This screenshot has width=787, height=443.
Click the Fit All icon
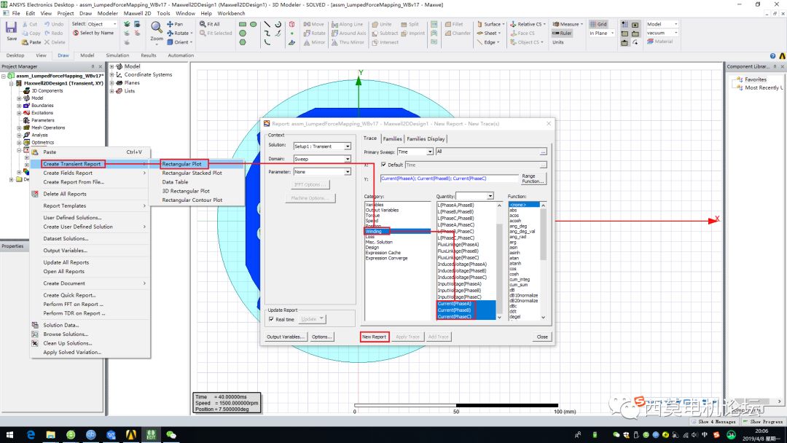(203, 24)
